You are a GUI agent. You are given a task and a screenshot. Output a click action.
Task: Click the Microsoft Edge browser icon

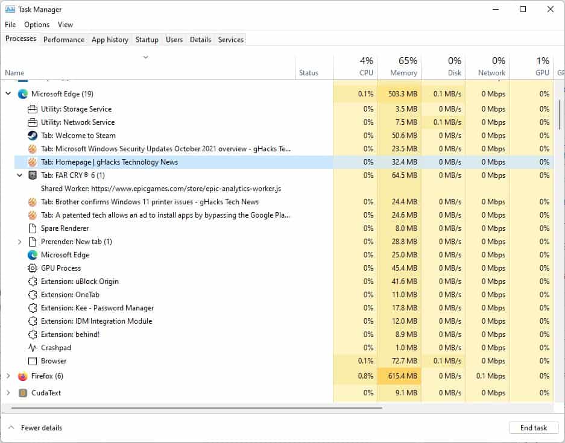[x=22, y=94]
